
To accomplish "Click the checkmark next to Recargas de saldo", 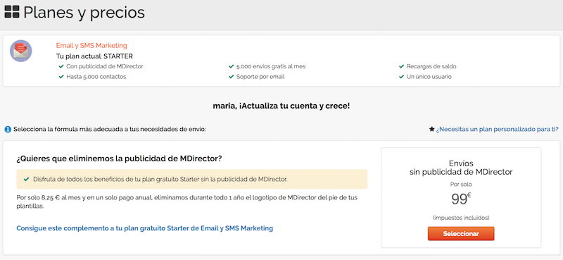I will pos(401,66).
